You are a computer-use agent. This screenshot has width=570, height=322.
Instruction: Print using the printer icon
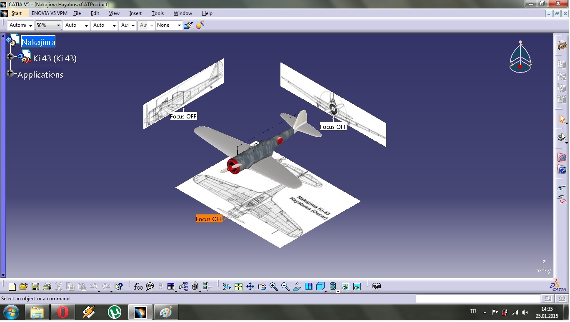[x=47, y=287]
